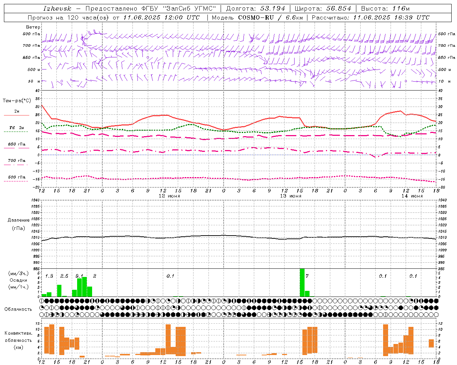This screenshot has width=457, height=365.
Task: Click the longitude value 53.194
Action: tap(273, 9)
